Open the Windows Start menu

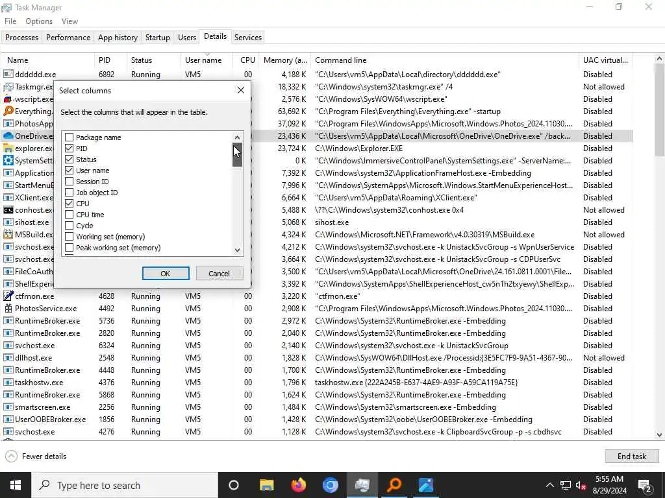pyautogui.click(x=16, y=485)
